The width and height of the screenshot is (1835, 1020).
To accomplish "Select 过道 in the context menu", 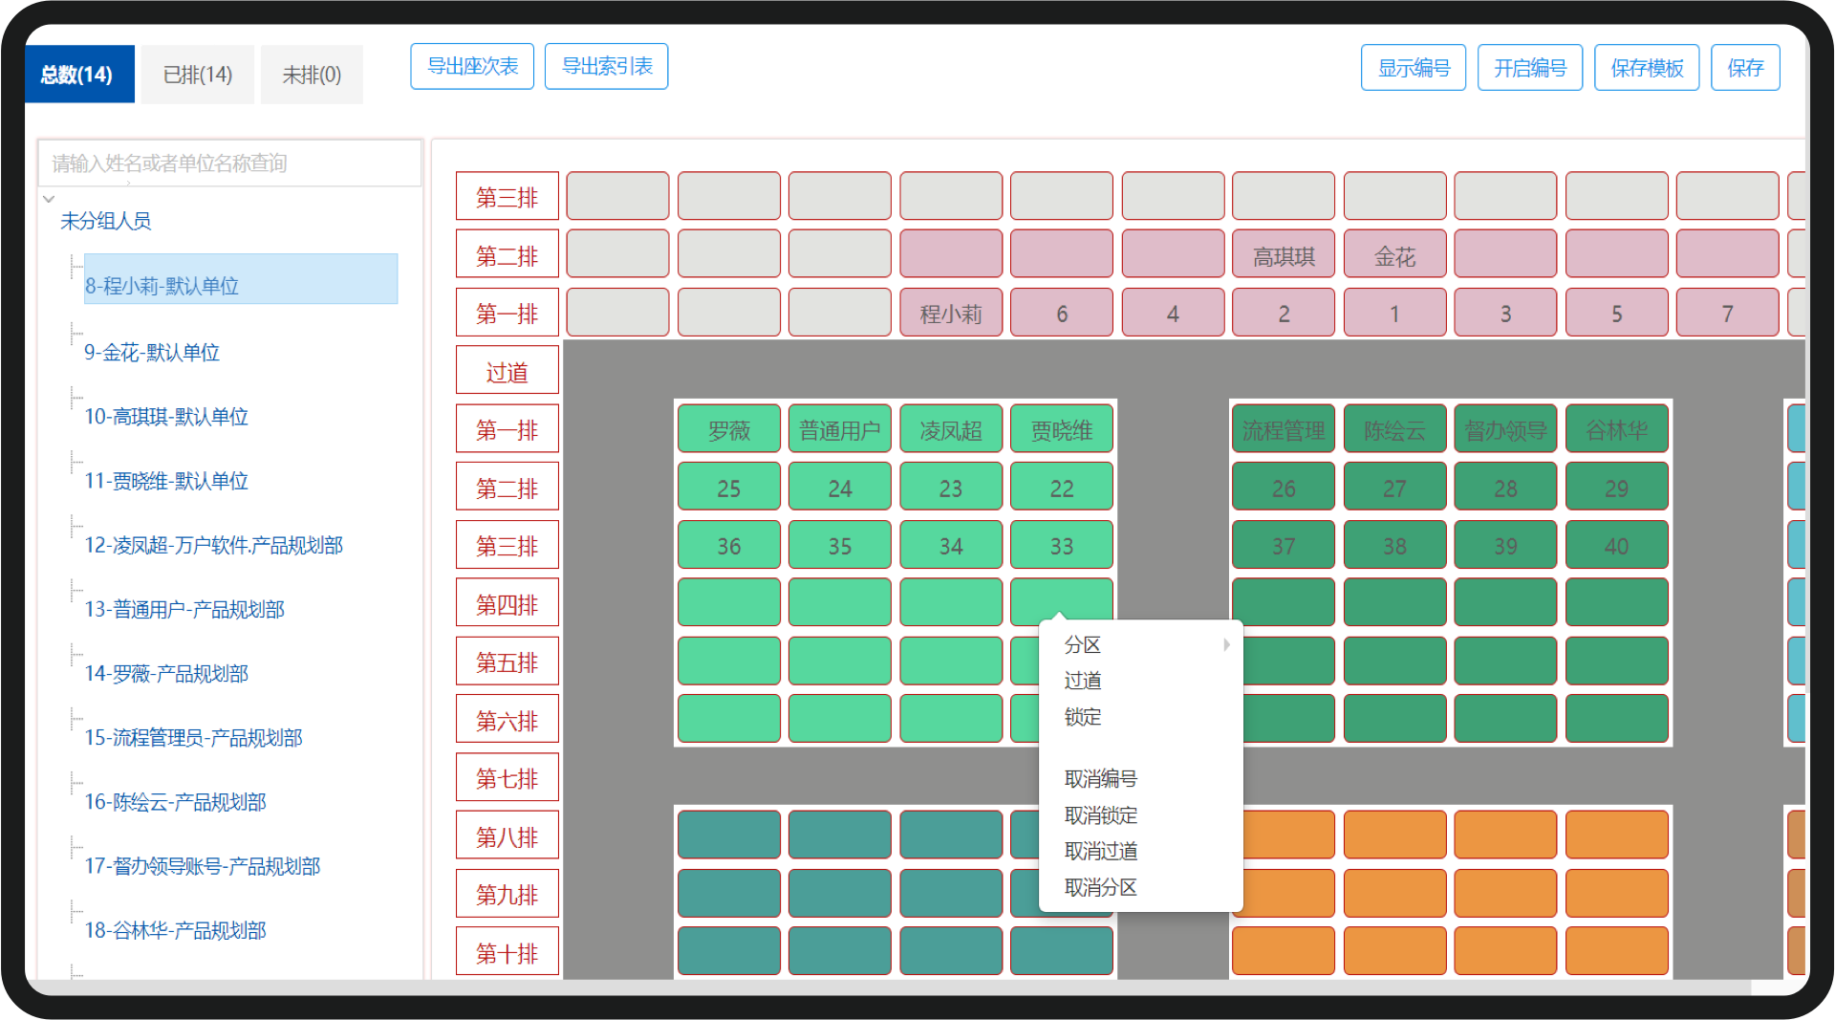I will click(1083, 681).
